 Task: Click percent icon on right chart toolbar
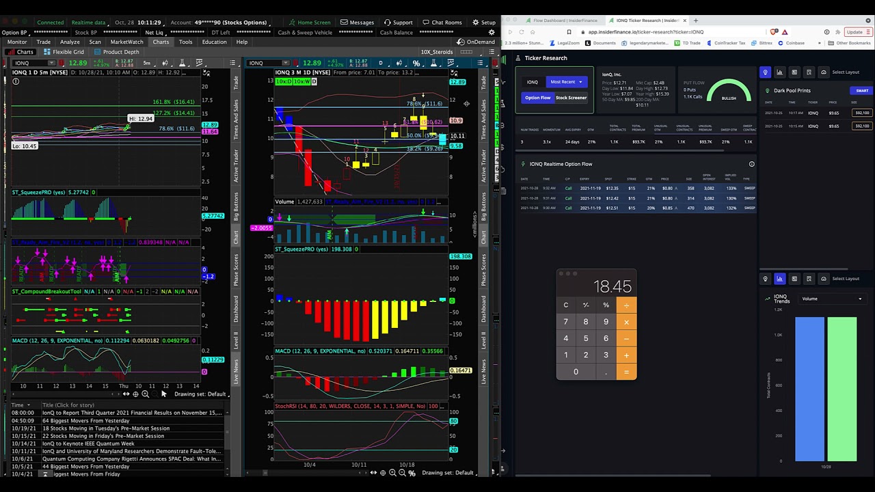[416, 63]
